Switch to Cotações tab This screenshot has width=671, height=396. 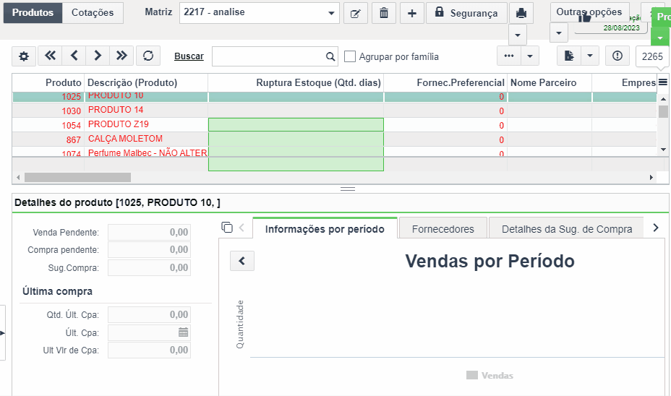(x=93, y=13)
